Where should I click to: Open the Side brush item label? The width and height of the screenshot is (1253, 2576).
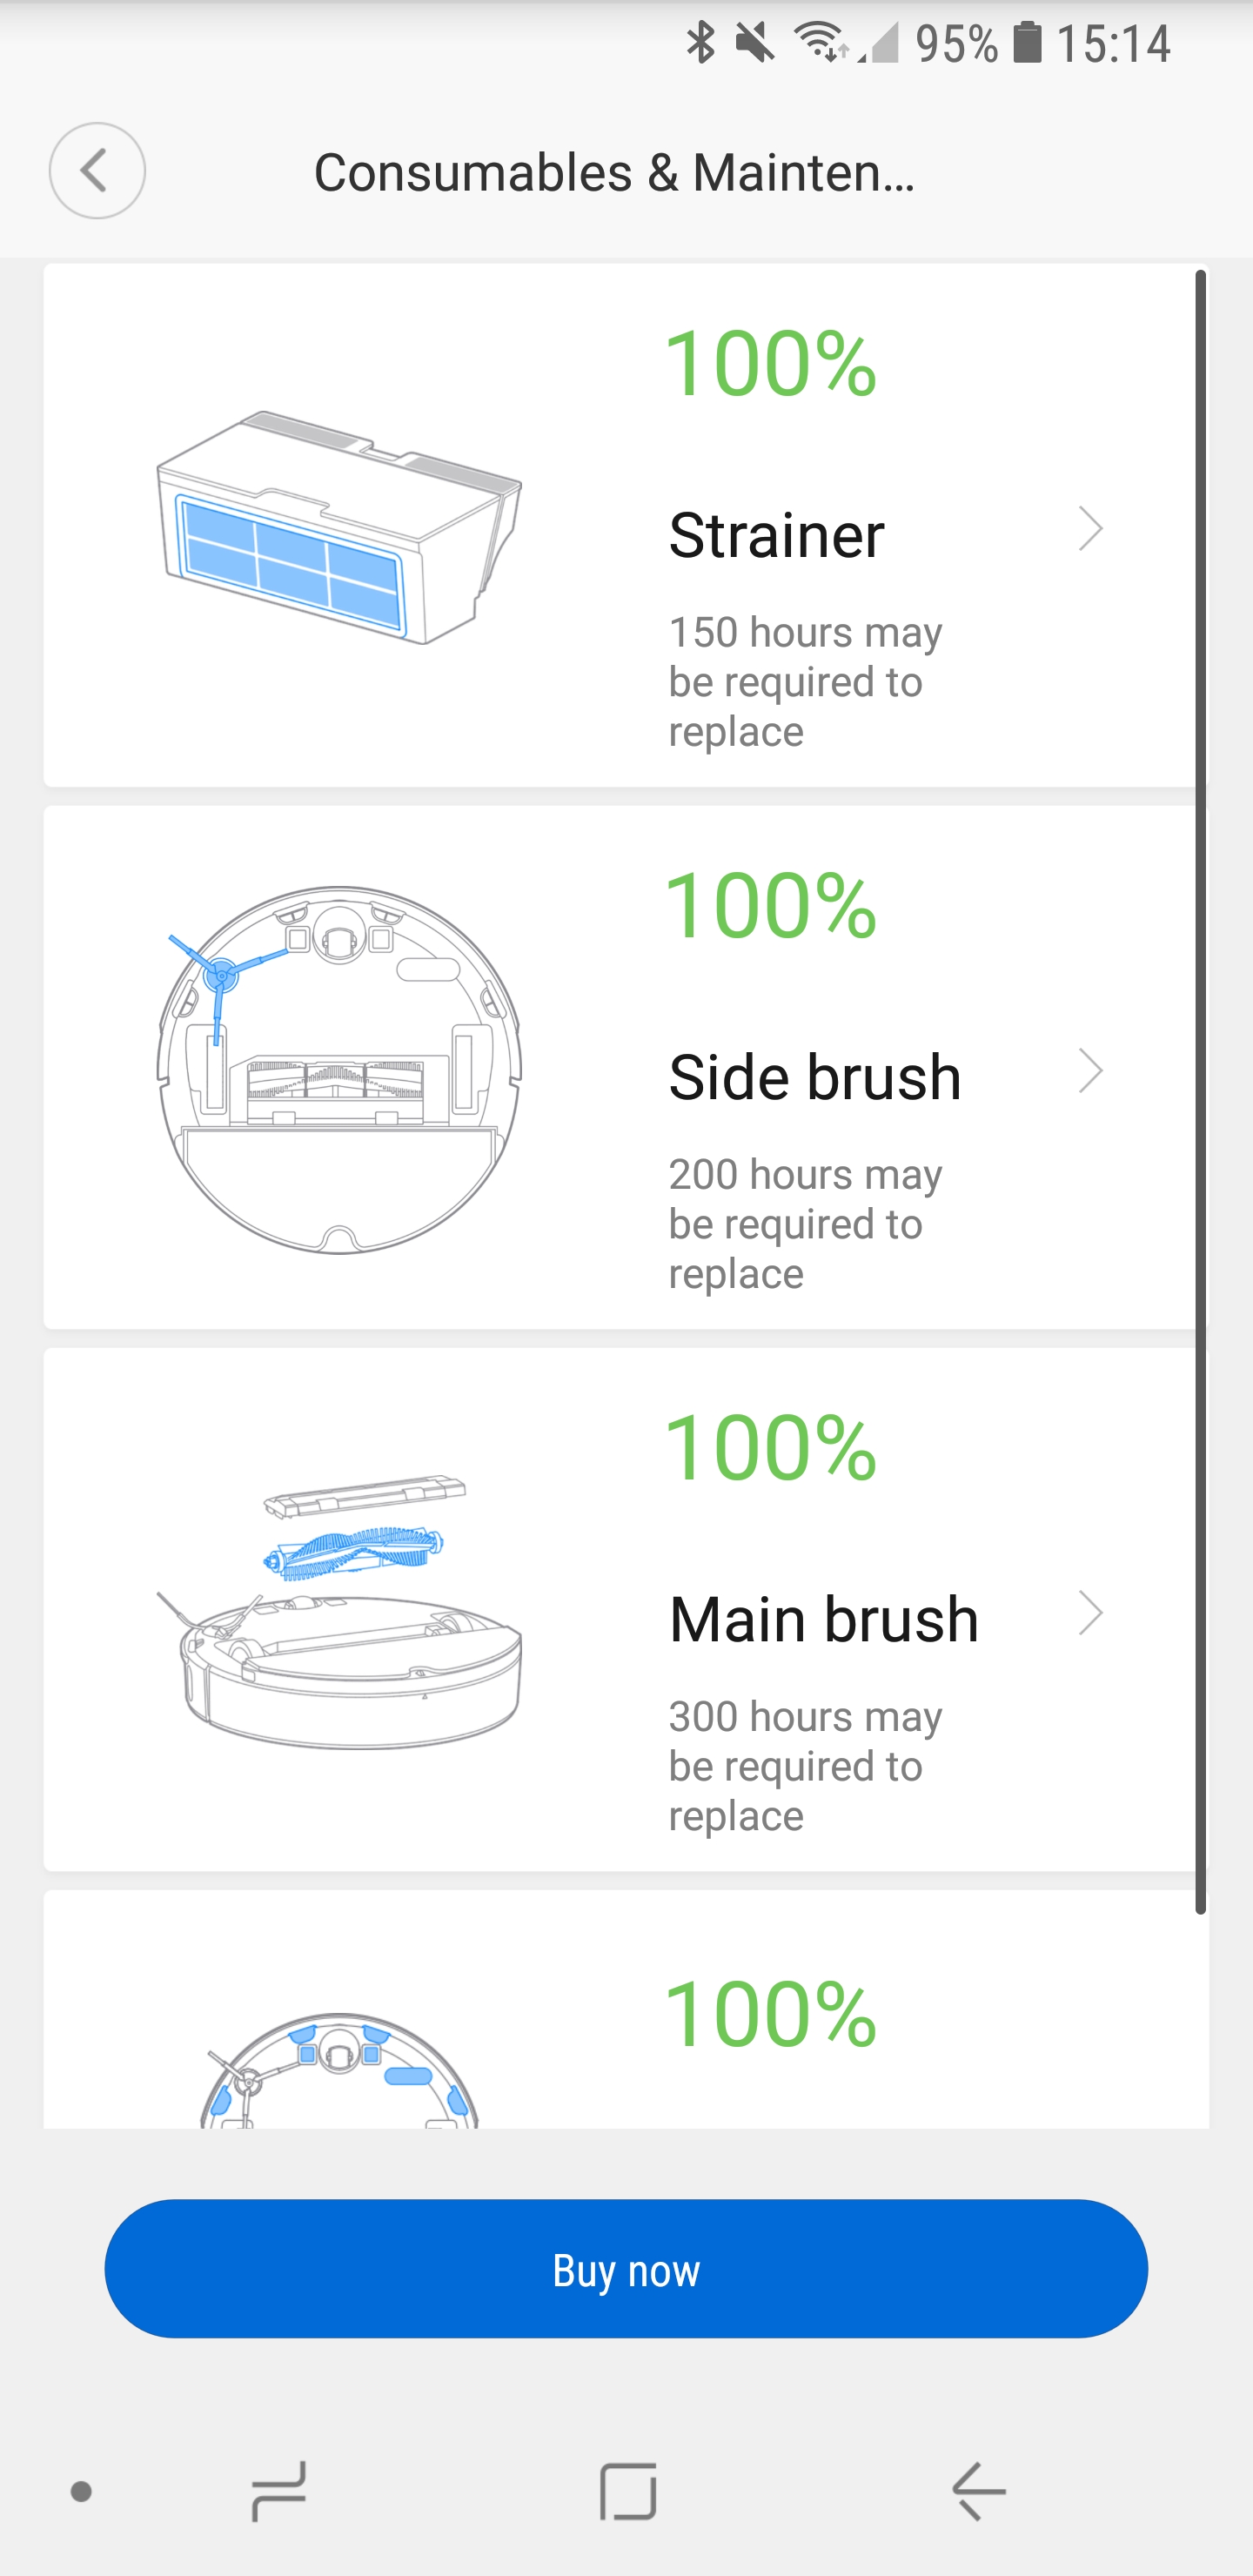(814, 1077)
